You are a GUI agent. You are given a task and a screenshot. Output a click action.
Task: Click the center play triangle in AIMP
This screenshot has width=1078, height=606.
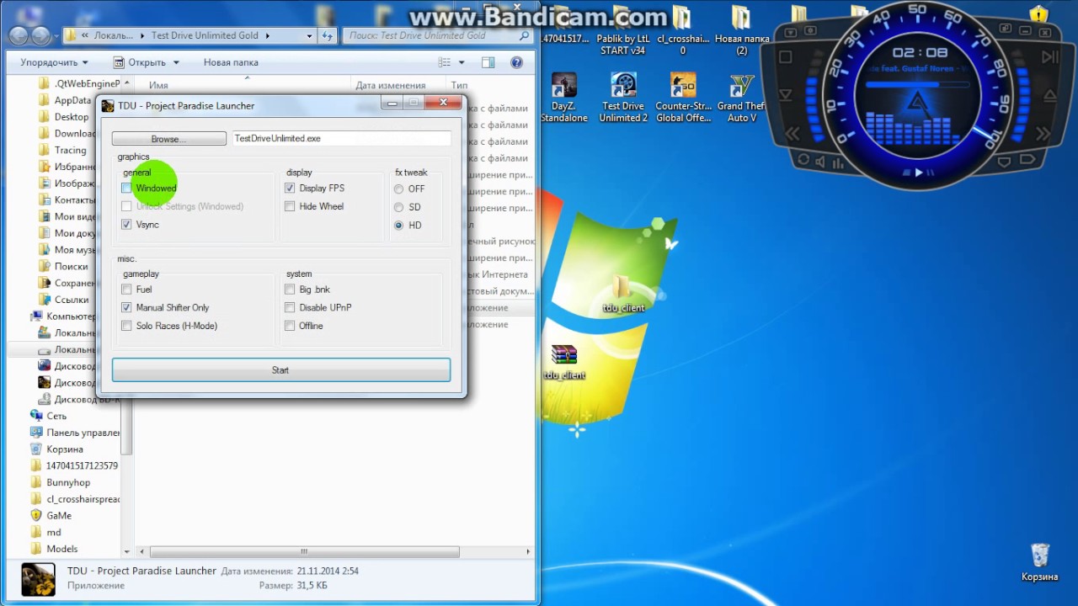[x=919, y=173]
